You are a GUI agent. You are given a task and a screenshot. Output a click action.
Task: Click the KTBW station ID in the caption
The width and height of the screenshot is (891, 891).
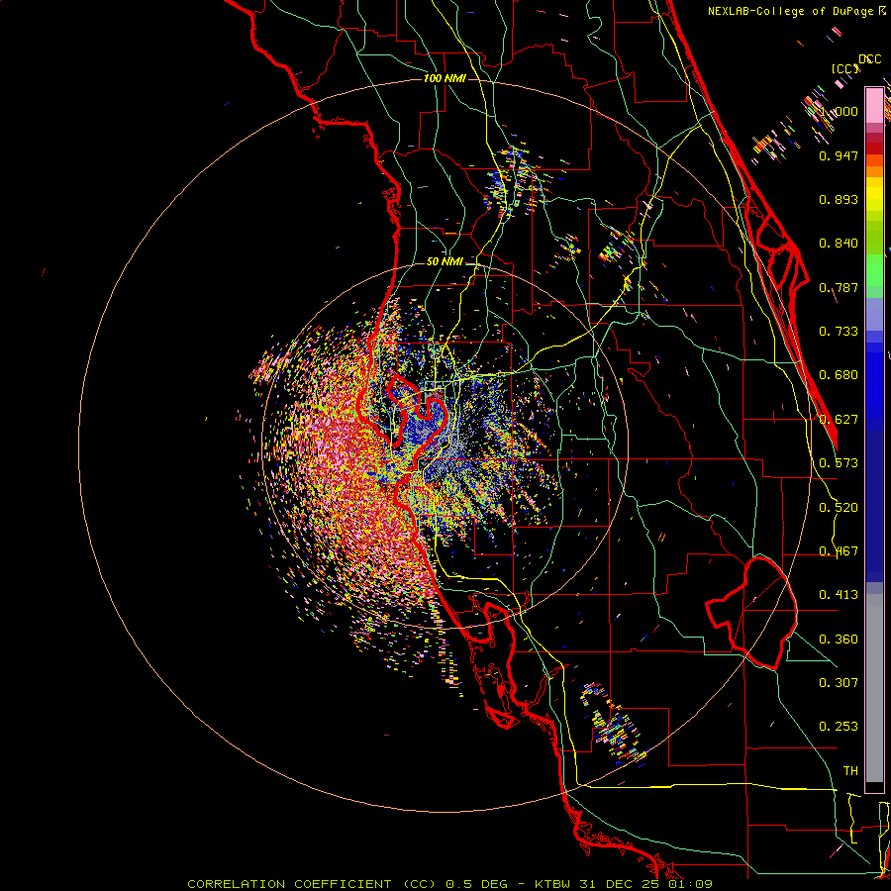(x=554, y=884)
